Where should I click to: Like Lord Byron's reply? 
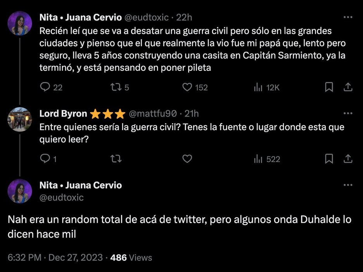(x=187, y=159)
